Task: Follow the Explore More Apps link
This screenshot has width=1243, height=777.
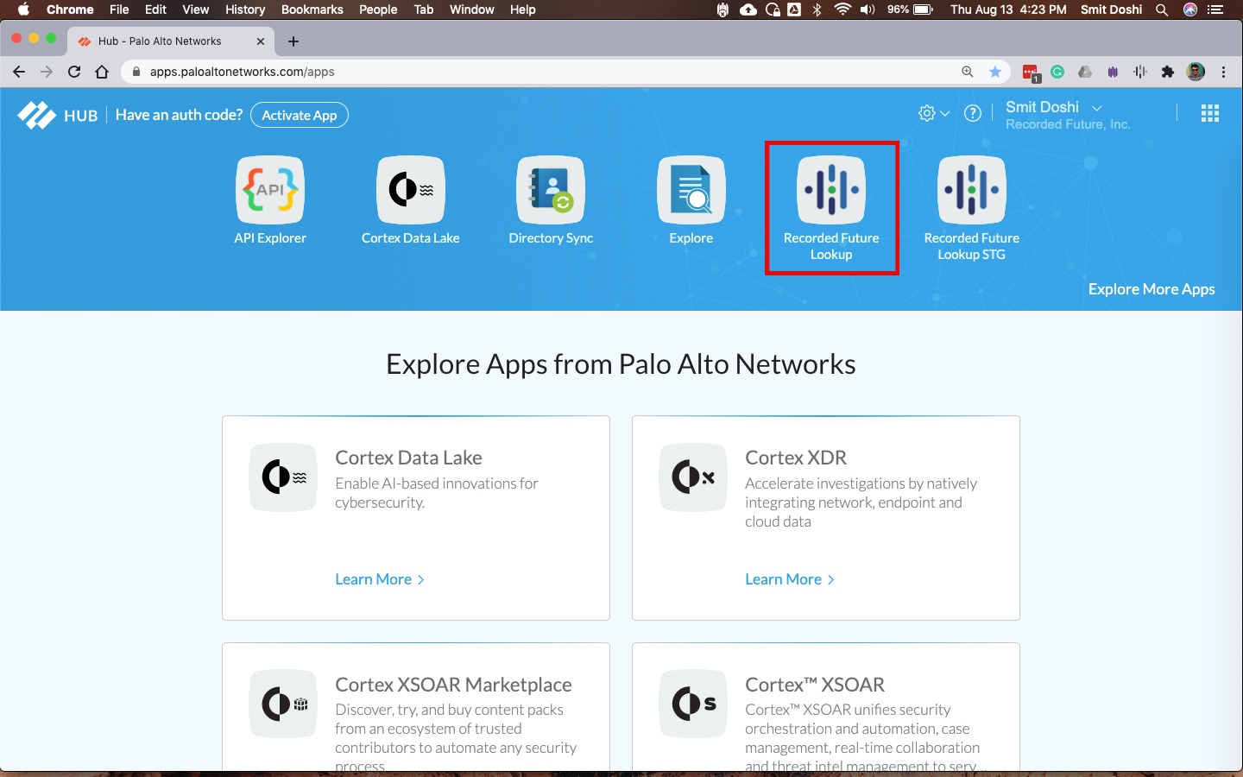Action: pyautogui.click(x=1151, y=289)
